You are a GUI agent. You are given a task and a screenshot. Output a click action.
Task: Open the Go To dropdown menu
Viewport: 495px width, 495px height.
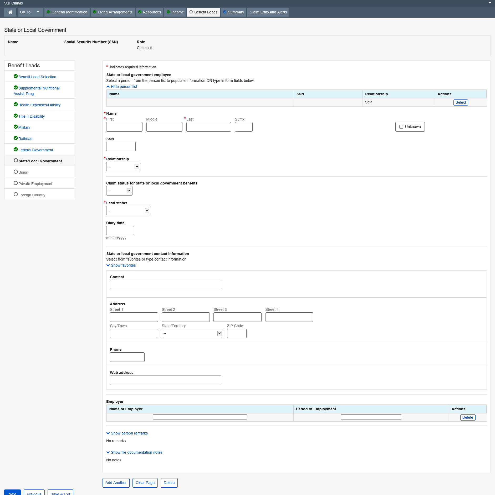tap(30, 12)
